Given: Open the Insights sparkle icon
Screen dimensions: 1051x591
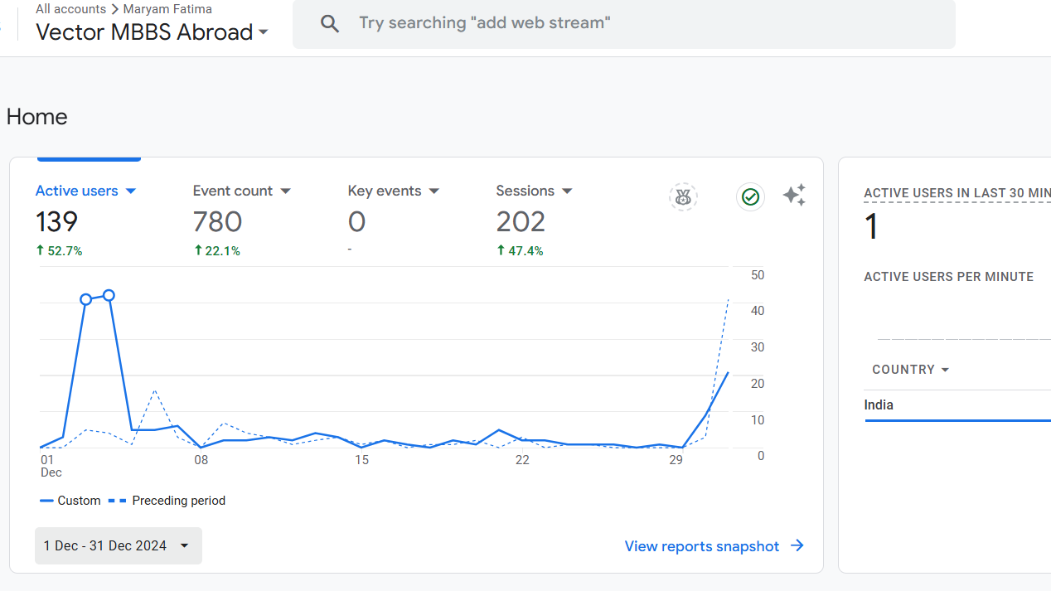Looking at the screenshot, I should 794,196.
